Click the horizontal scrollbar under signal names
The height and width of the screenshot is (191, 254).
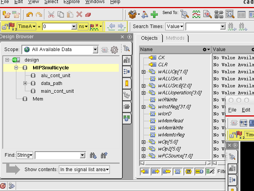(x=175, y=163)
